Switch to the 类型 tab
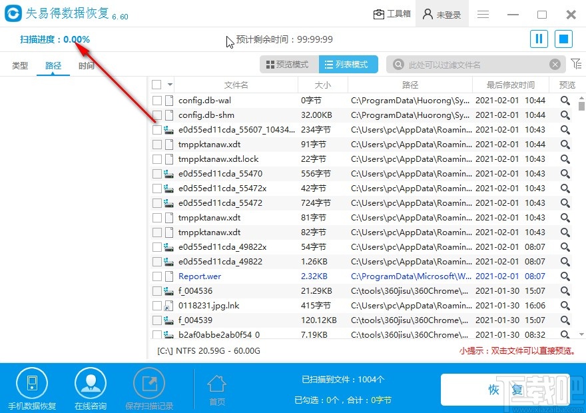Viewport: 586px width, 413px height. [x=20, y=66]
